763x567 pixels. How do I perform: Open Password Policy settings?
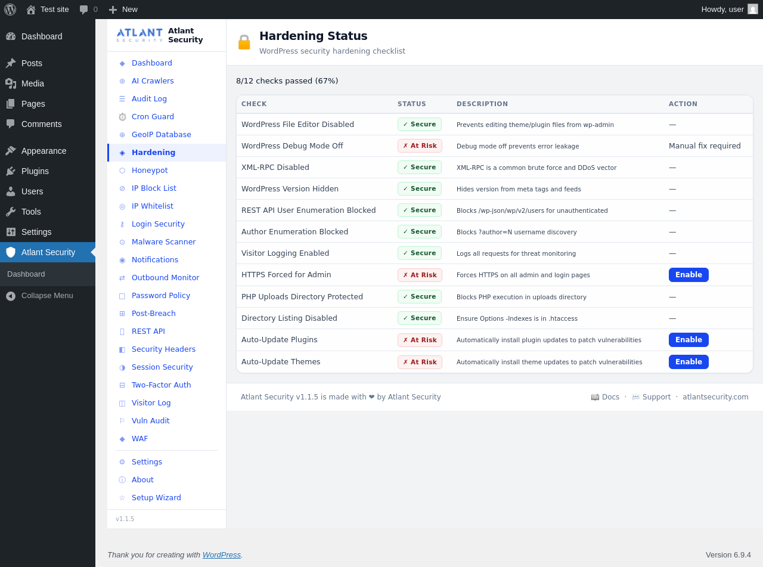167,296
